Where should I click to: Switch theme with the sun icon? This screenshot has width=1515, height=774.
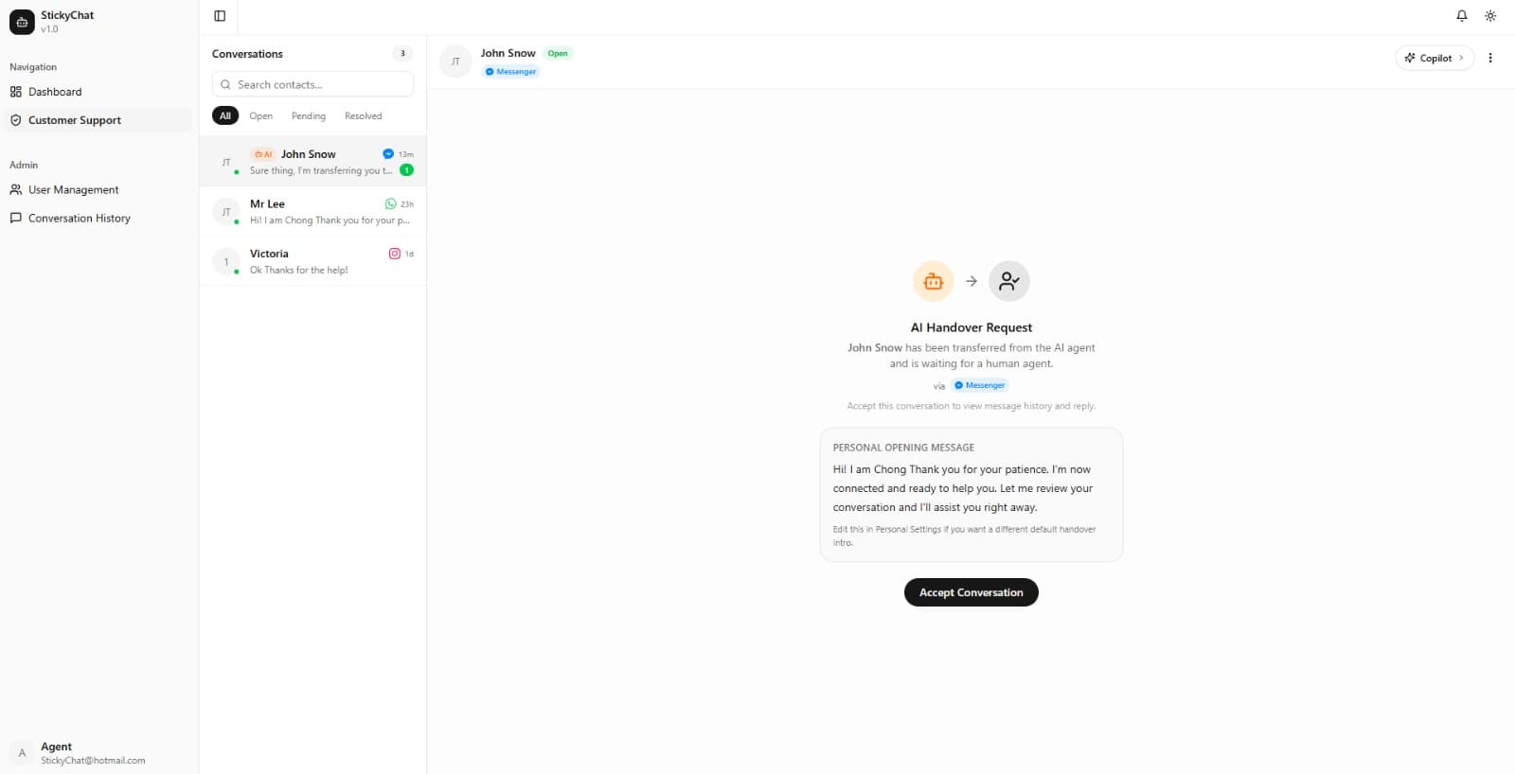1490,16
